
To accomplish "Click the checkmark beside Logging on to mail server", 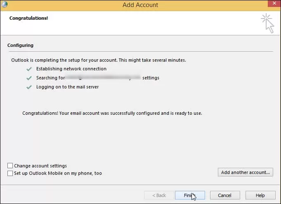I will [x=29, y=87].
